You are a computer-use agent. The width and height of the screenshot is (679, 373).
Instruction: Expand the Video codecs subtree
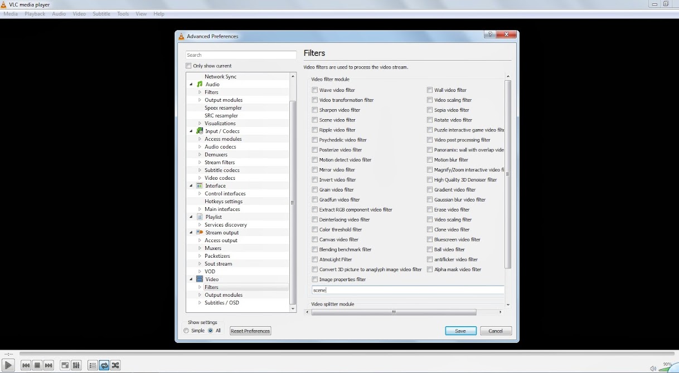click(200, 178)
